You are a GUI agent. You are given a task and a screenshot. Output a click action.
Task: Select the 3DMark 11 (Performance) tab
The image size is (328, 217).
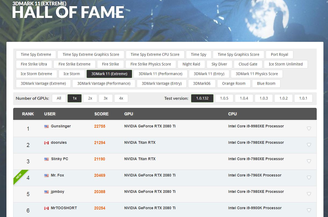[x=161, y=74]
